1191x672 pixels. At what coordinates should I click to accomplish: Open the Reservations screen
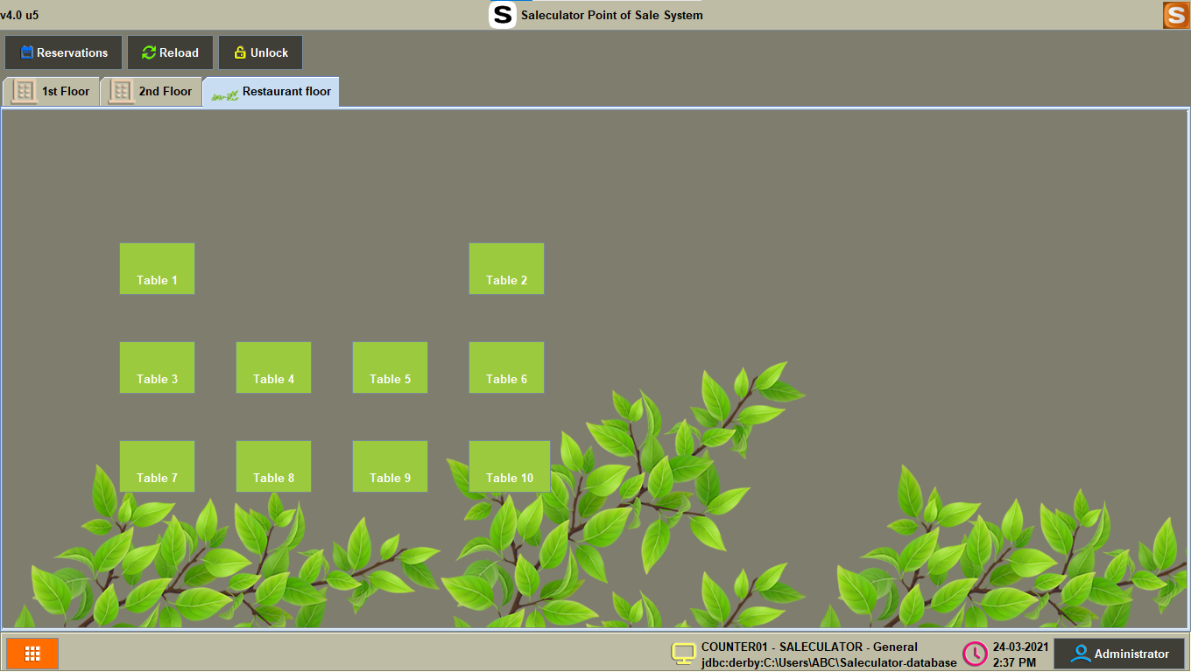click(63, 52)
